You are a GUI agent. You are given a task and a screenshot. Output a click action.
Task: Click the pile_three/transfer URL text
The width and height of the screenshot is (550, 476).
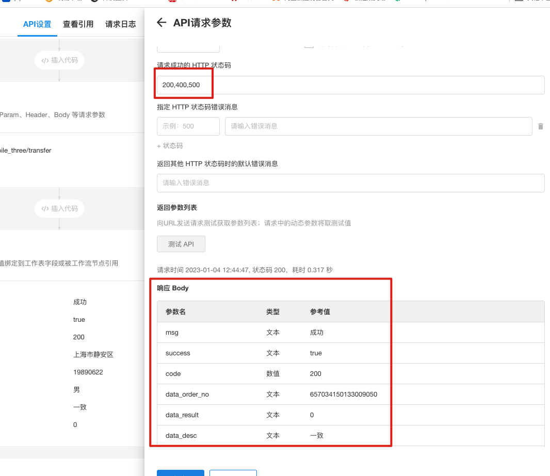pyautogui.click(x=26, y=151)
